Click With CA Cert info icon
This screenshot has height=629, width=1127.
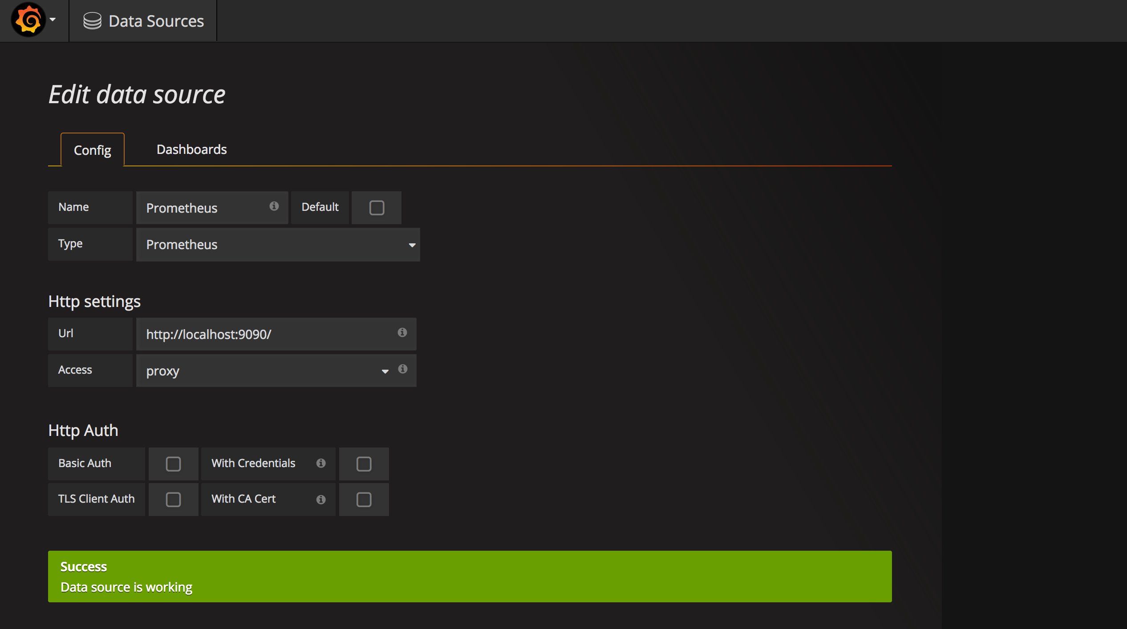click(x=321, y=500)
